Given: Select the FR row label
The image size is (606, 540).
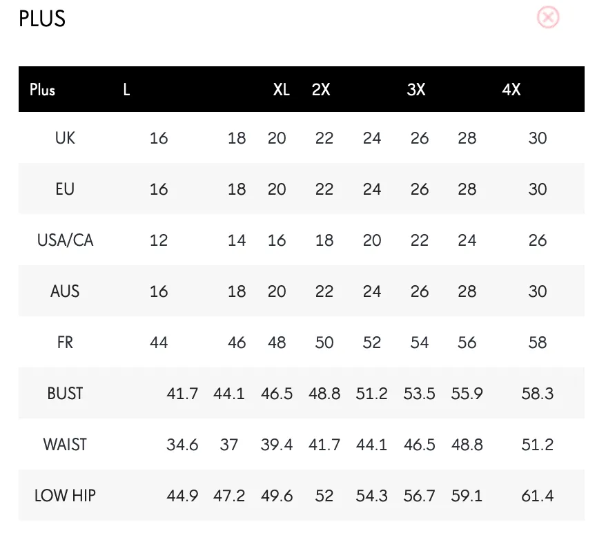Looking at the screenshot, I should [x=65, y=343].
